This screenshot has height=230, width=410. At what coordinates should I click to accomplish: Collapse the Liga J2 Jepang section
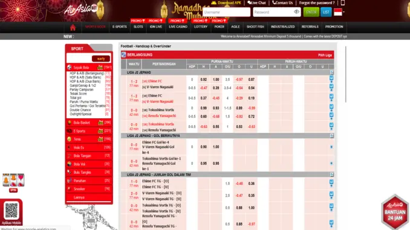coord(331,72)
